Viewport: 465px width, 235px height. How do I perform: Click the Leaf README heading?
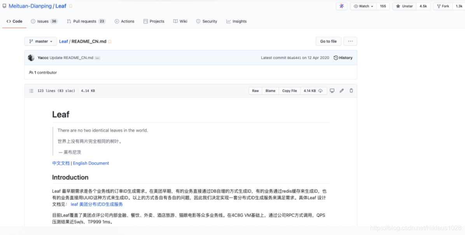[61, 114]
